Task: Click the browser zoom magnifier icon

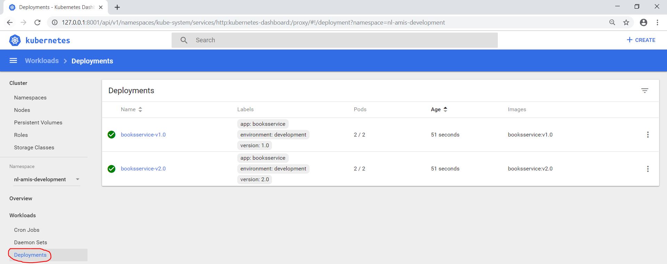Action: coord(612,23)
